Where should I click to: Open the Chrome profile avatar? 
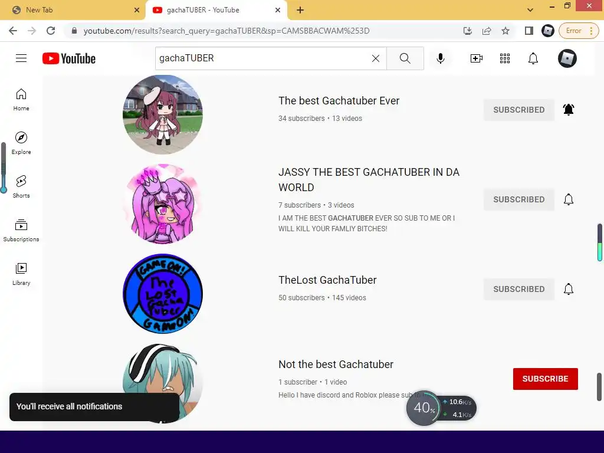[x=547, y=31]
